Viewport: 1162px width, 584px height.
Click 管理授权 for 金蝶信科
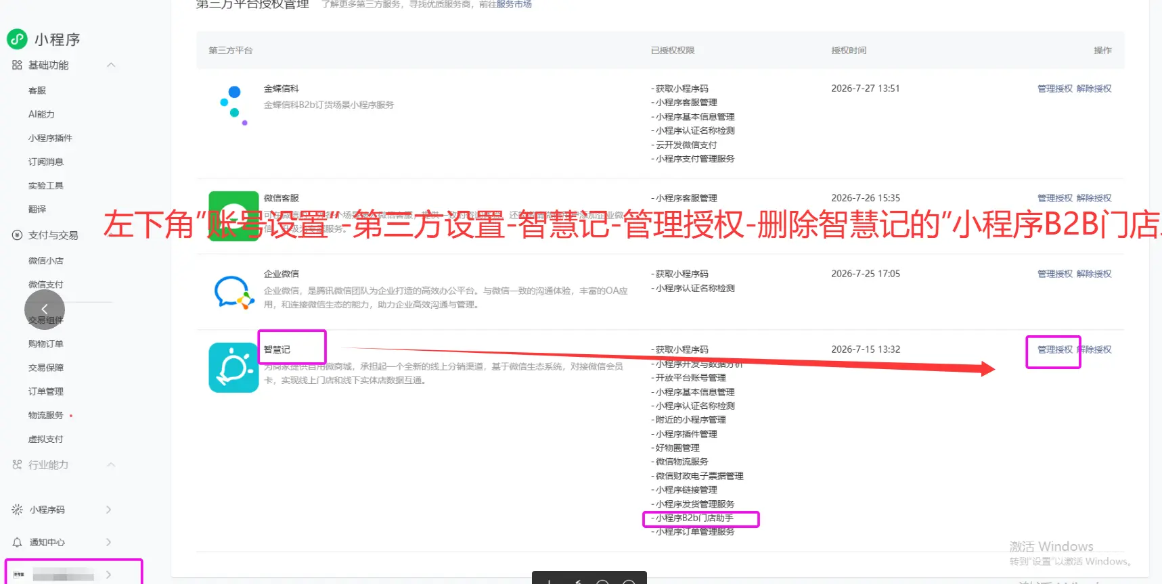(1055, 89)
